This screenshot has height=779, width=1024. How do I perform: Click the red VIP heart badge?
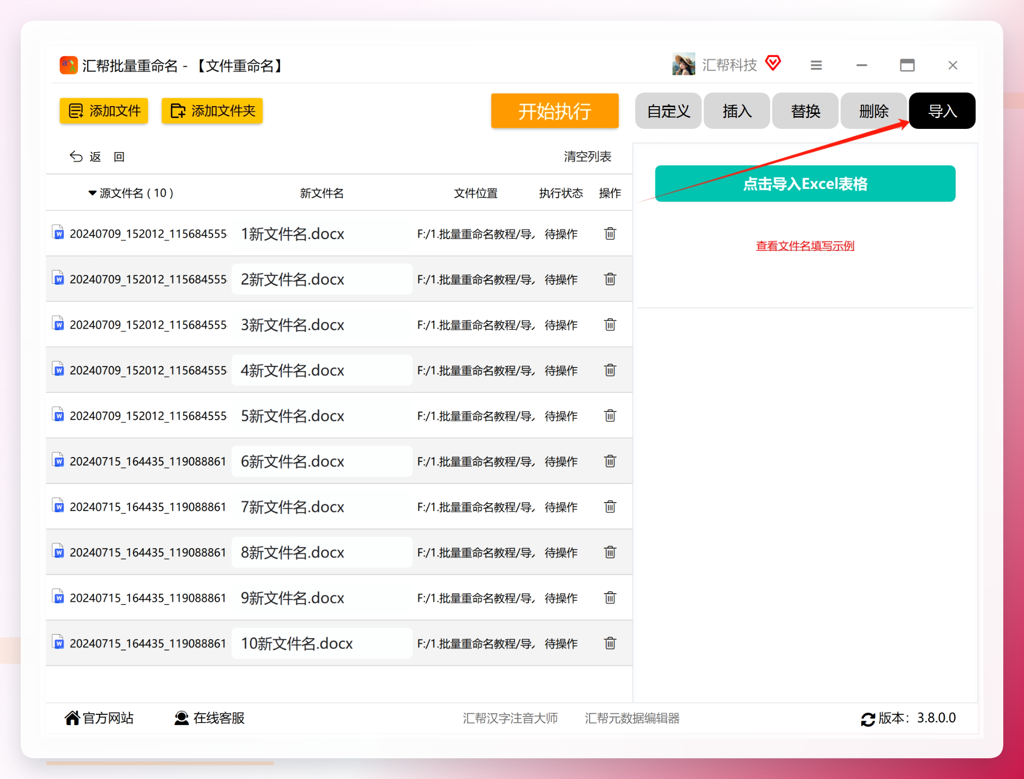pyautogui.click(x=773, y=63)
